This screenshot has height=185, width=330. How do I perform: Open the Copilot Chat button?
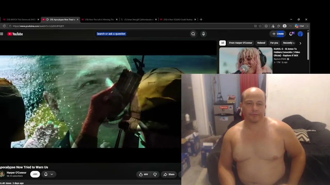[300, 26]
